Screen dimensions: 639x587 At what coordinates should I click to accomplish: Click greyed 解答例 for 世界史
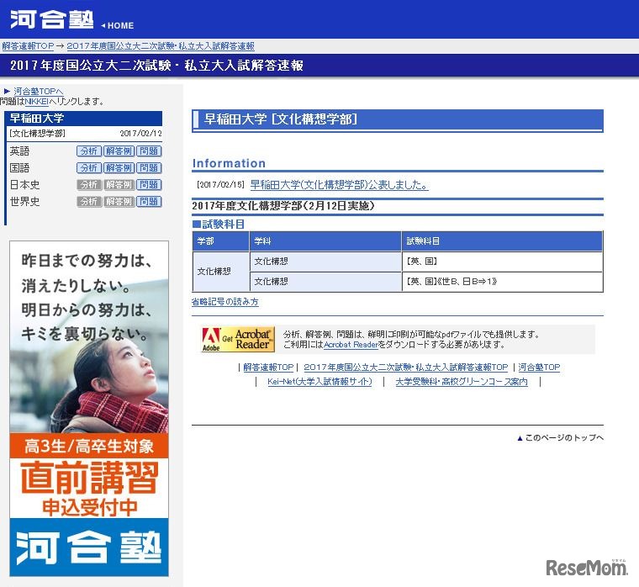click(x=119, y=201)
